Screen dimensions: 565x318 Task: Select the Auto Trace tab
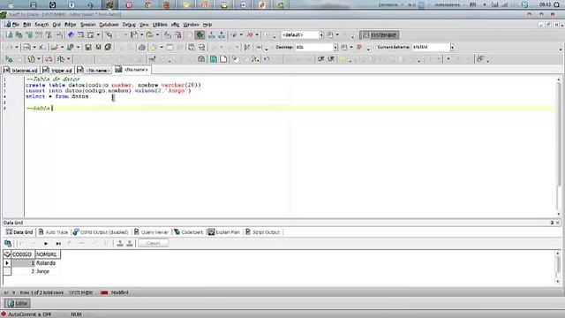pyautogui.click(x=53, y=232)
